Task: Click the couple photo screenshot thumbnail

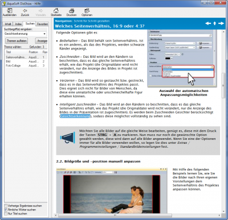Action: point(112,190)
